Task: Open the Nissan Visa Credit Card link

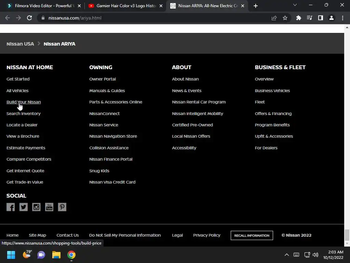Action: coord(112,182)
